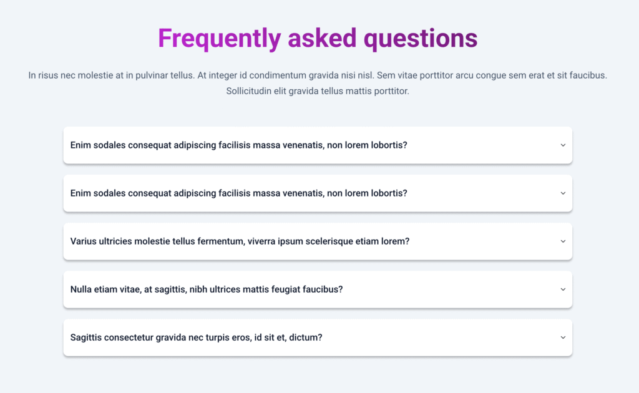Click the 'In risus nec molestie' intro line
The image size is (639, 393).
click(318, 75)
